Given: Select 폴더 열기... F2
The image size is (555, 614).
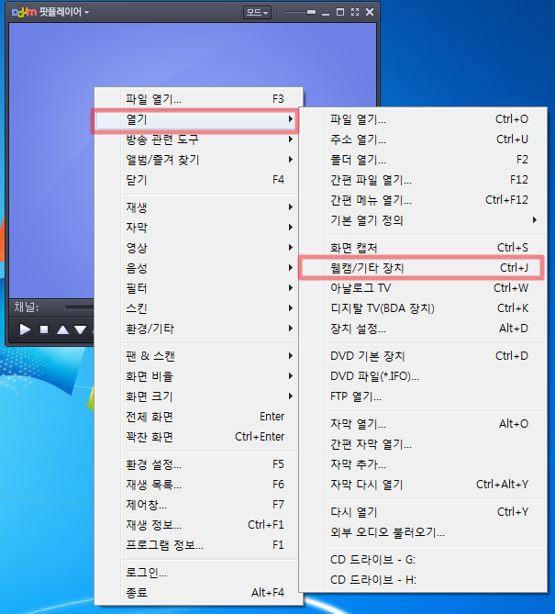Looking at the screenshot, I should 423,160.
